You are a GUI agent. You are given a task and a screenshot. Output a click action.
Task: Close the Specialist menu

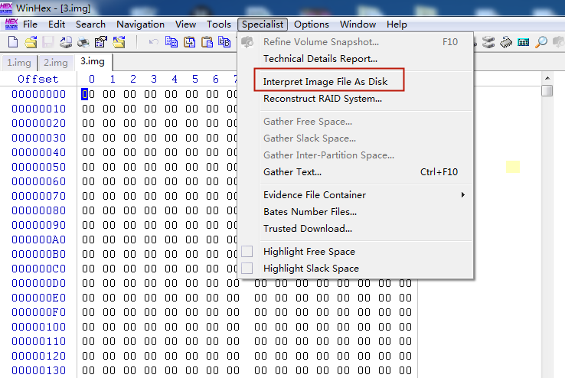tap(263, 24)
